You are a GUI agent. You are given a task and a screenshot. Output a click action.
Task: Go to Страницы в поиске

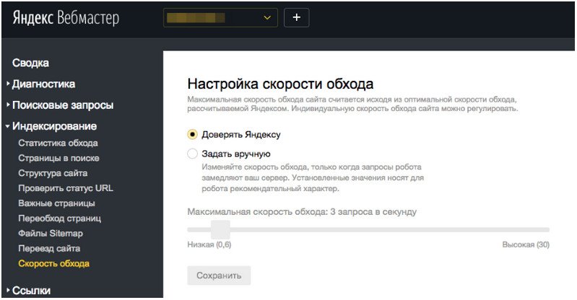click(58, 158)
